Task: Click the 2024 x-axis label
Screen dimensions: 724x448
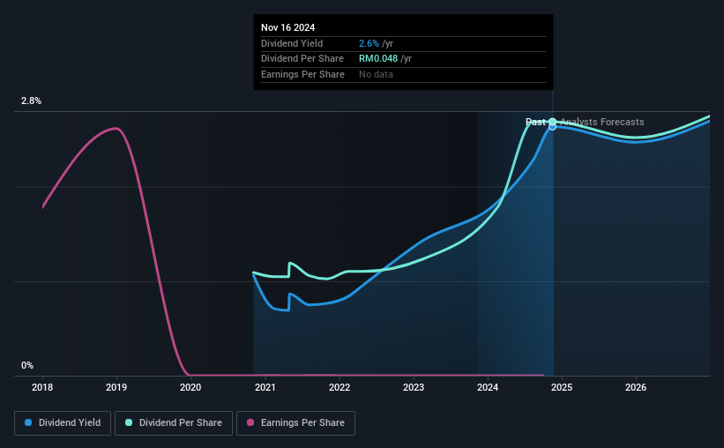Action: [488, 387]
